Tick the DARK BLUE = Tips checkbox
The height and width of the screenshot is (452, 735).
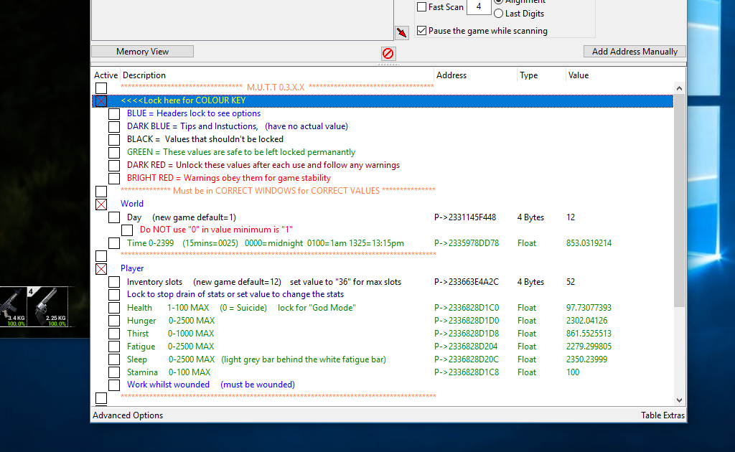(114, 126)
